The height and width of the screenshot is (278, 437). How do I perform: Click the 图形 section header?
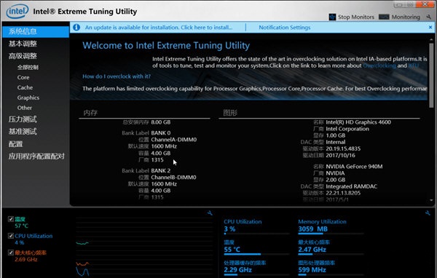pyautogui.click(x=230, y=113)
